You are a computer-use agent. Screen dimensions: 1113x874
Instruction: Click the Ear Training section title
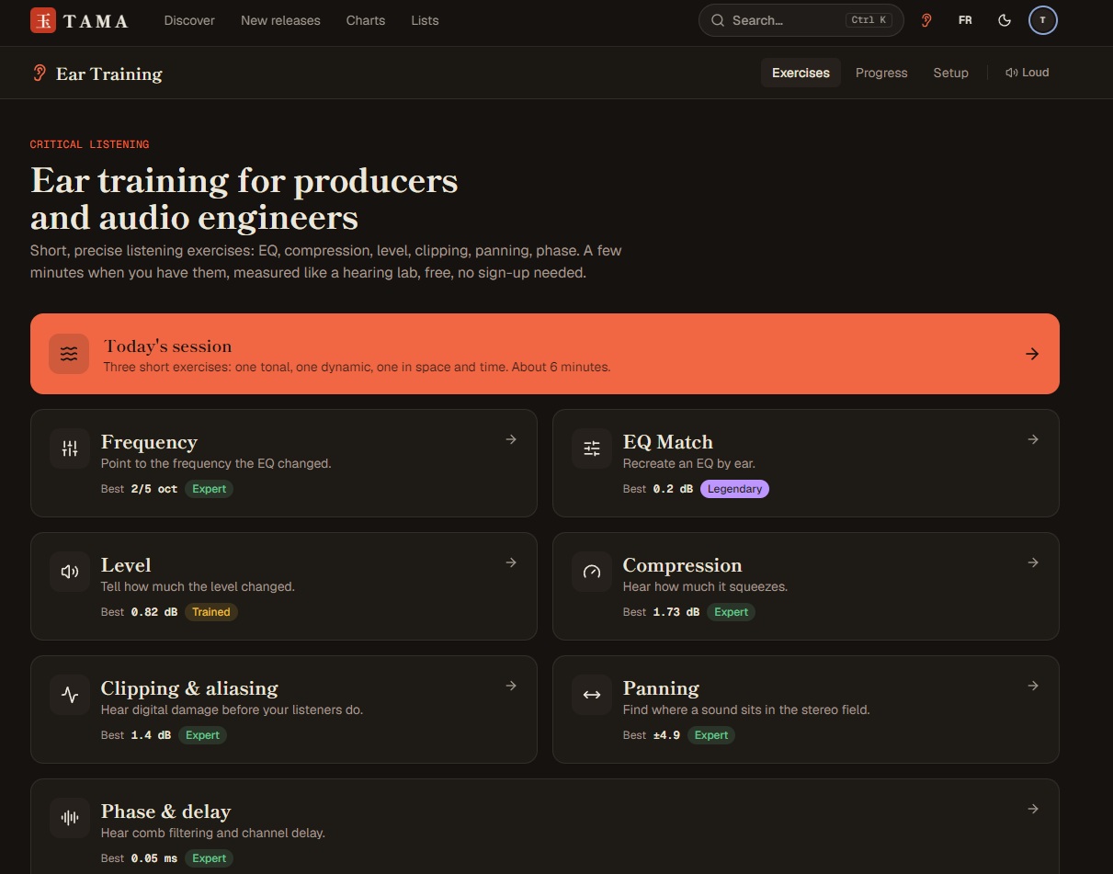pos(109,74)
